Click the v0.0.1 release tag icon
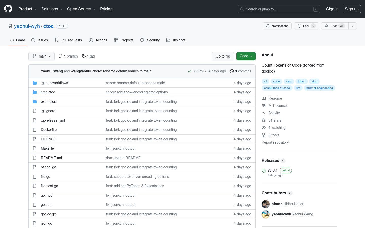Viewport: 365px width, 228px height. (x=264, y=171)
